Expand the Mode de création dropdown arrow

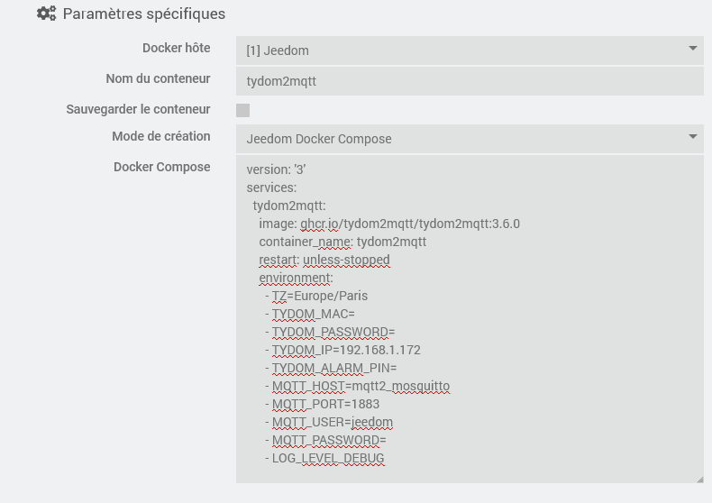pyautogui.click(x=692, y=137)
